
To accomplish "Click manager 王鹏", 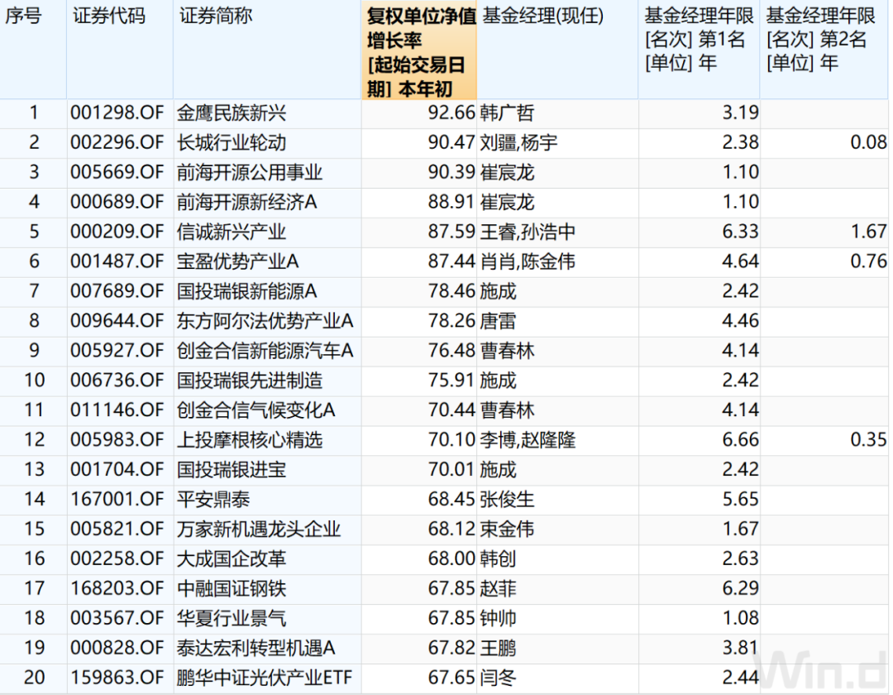I will tap(498, 648).
